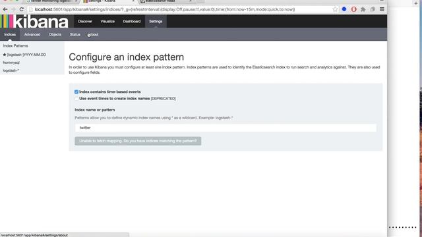The width and height of the screenshot is (422, 237).
Task: Open the Discover tab
Action: coord(85,21)
